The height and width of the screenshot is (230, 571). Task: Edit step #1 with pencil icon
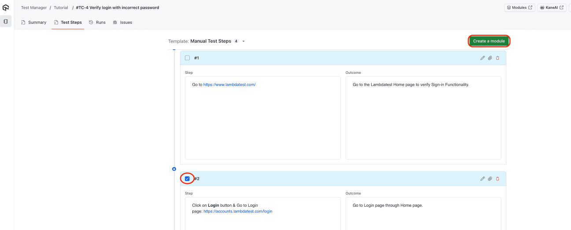coord(483,58)
